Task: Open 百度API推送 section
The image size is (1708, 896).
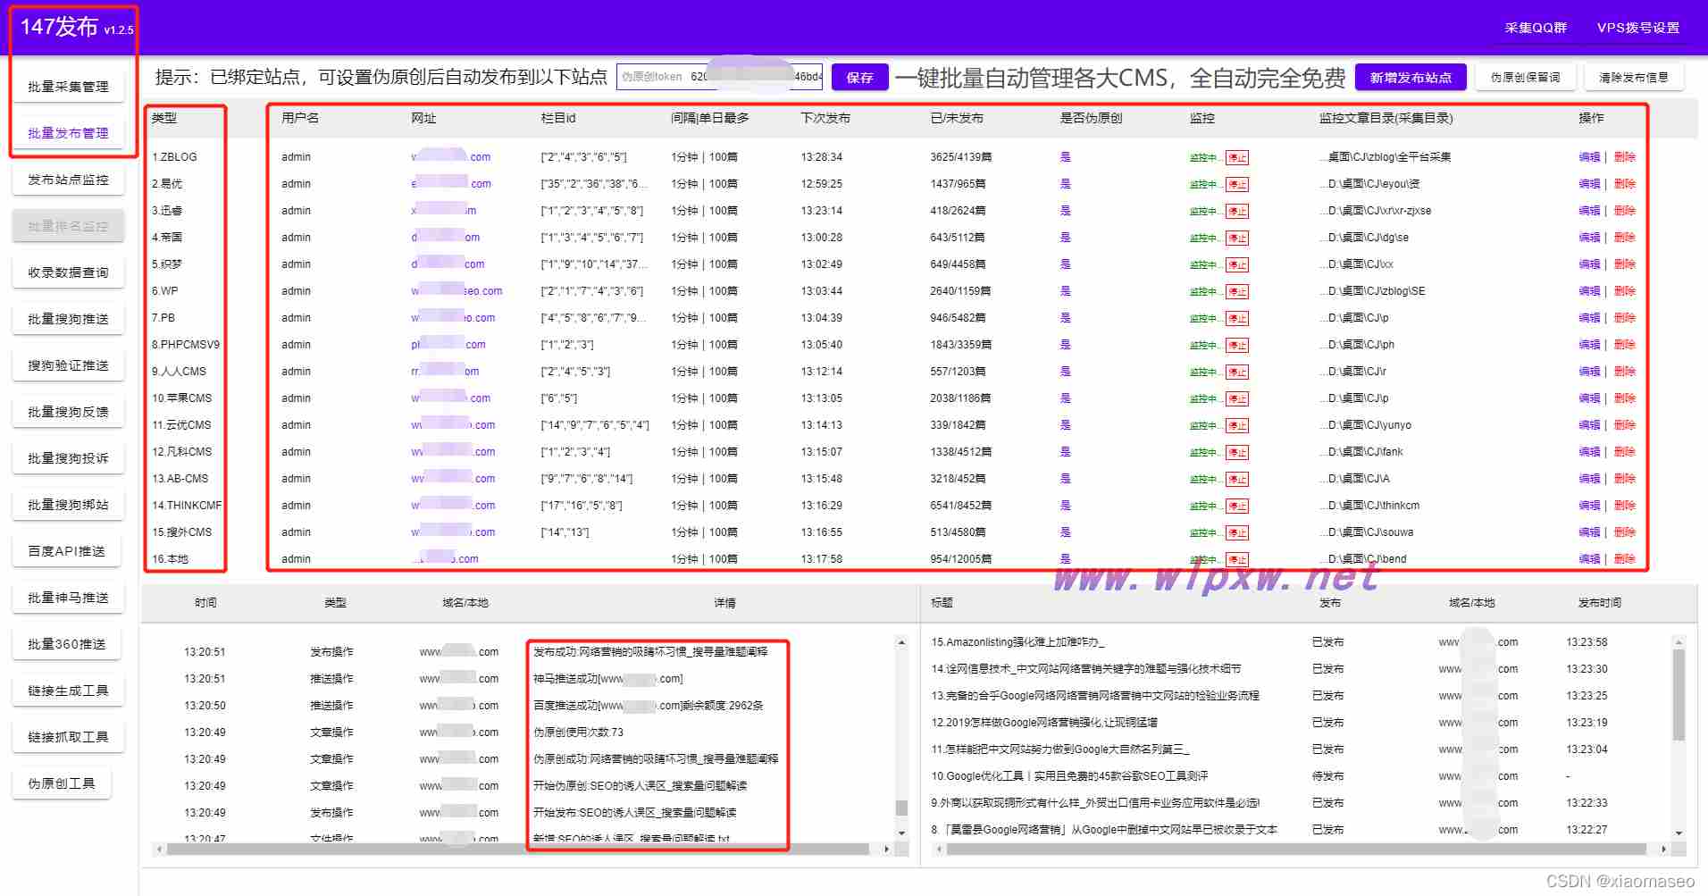Action: pos(68,551)
